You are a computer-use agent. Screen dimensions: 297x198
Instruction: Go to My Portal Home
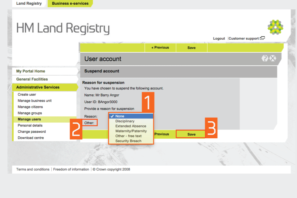[31, 71]
